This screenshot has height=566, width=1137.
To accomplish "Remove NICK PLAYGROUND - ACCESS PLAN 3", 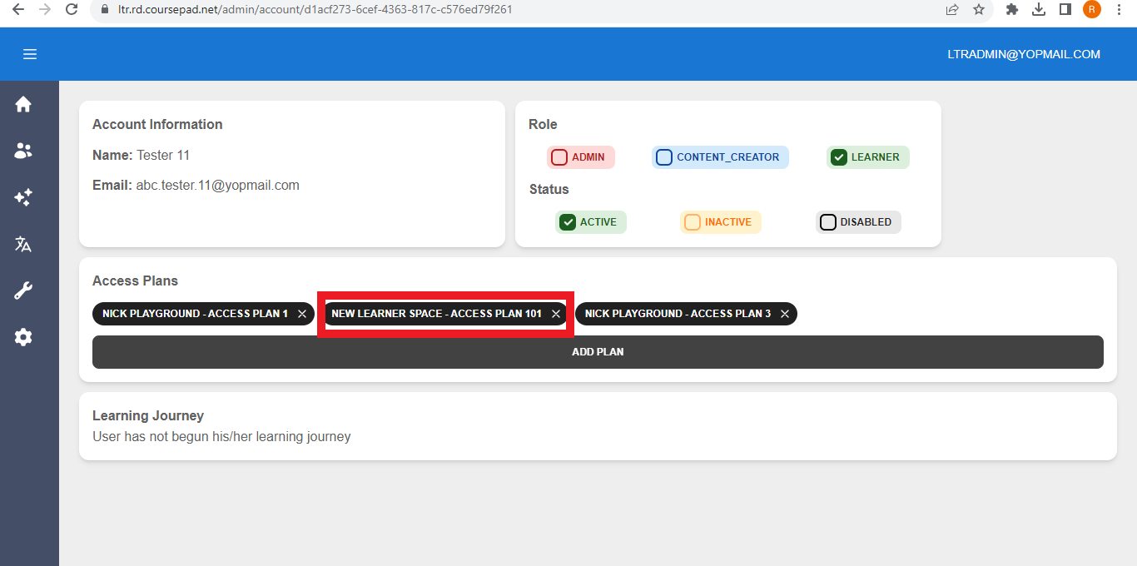I will (x=783, y=314).
